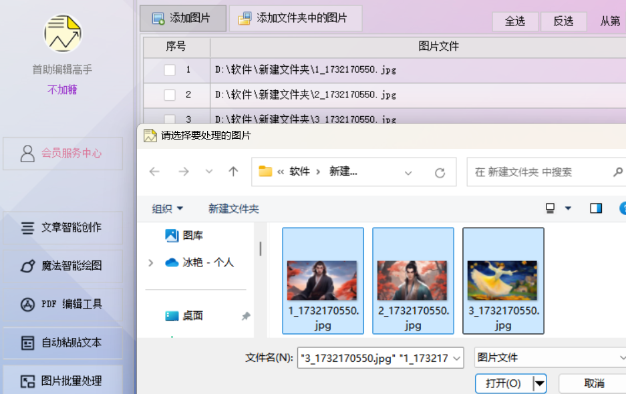626x394 pixels.
Task: Expand the 冰艳 - 个人 OneDrive node
Action: pos(150,262)
